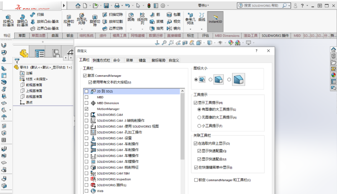
Task: Select the 旋转凸台/基体 revolve boss tool
Action: (23, 20)
